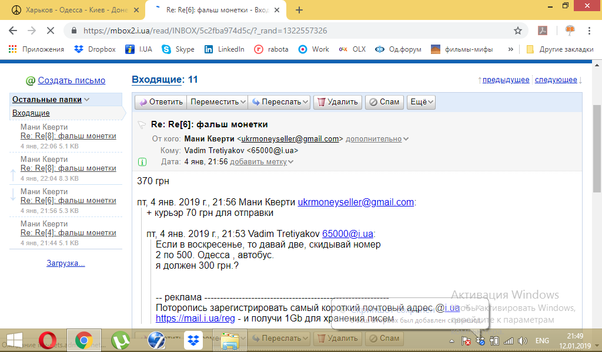Expand the дополнительно header details
This screenshot has height=352, width=602.
click(x=377, y=139)
